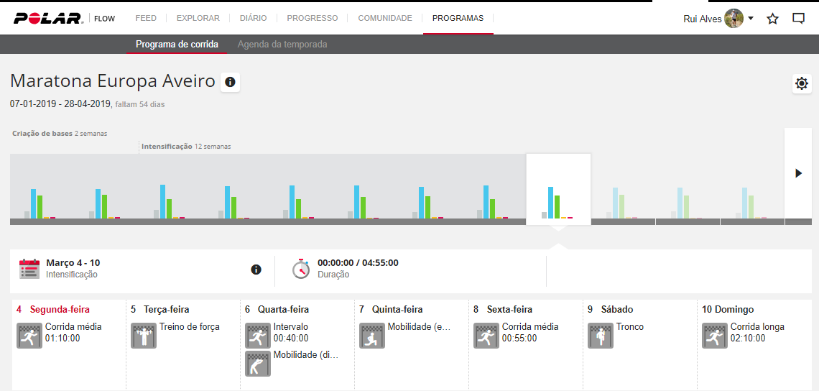Click the Polar logo

click(x=47, y=19)
